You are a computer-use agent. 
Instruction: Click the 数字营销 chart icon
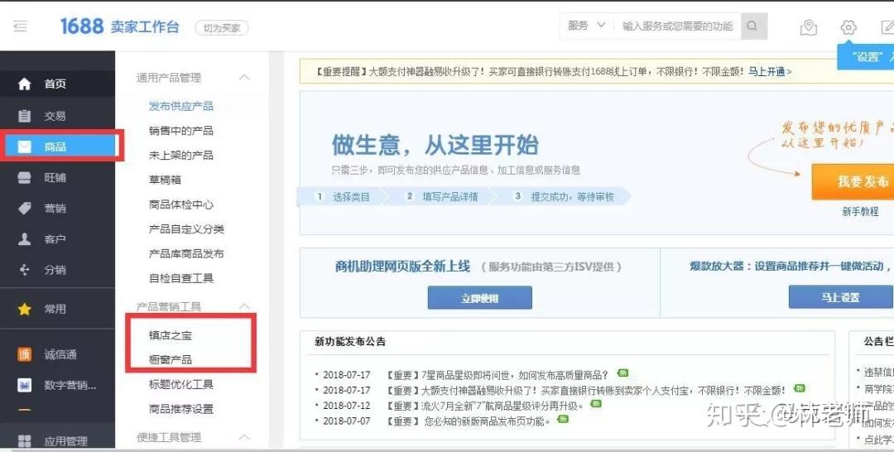(25, 385)
